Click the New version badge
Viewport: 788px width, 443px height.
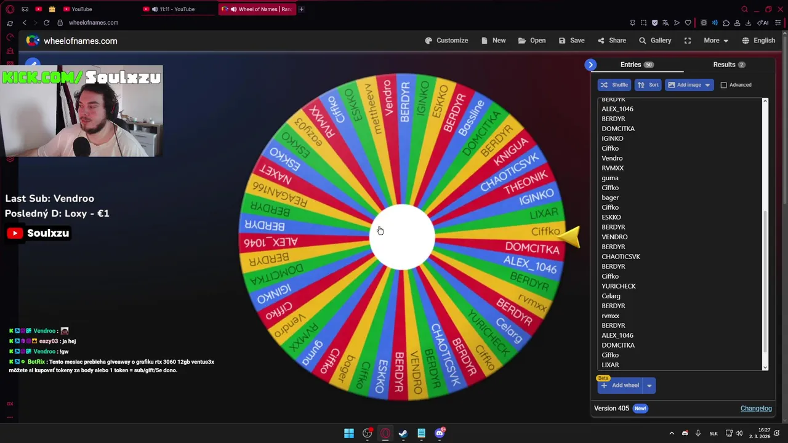click(640, 409)
